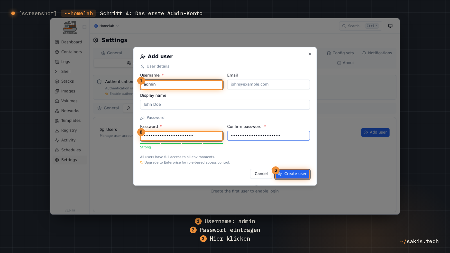Click the Users group icon in Users card
Viewport: 450px width, 253px height.
coord(102,130)
